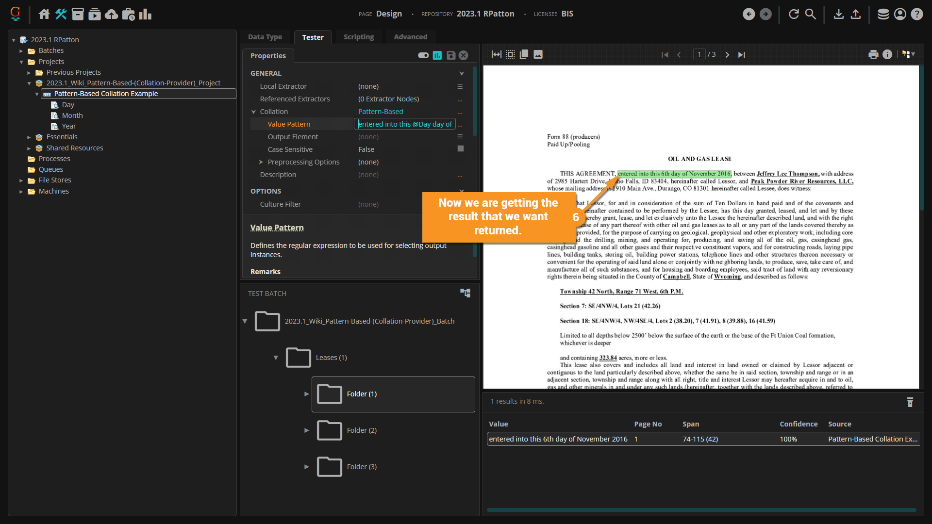Toggle the teal diagnostics chart button in Properties

[x=437, y=55]
